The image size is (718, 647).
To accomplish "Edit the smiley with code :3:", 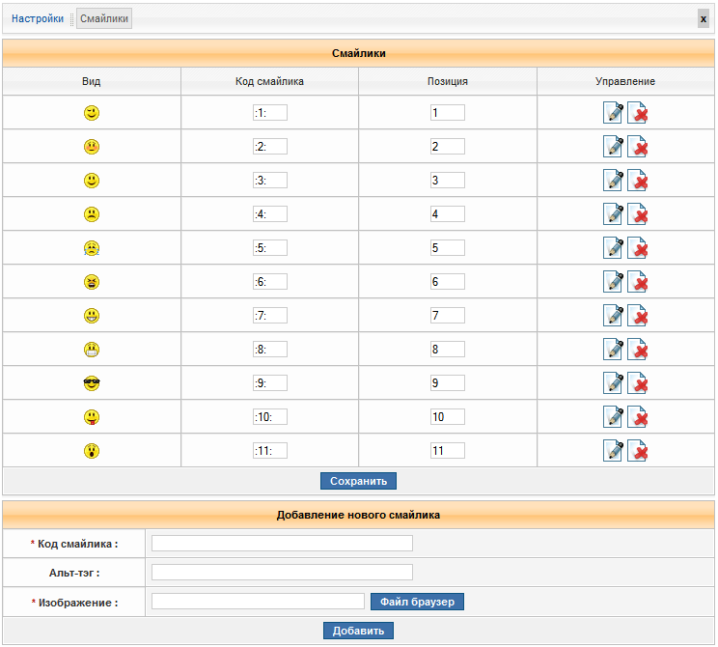I will tap(613, 181).
